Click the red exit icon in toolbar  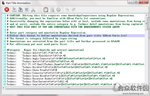pyautogui.click(x=7, y=10)
